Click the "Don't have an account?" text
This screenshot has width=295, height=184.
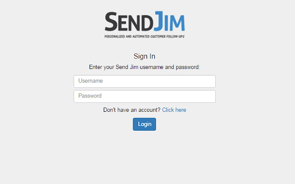click(132, 110)
